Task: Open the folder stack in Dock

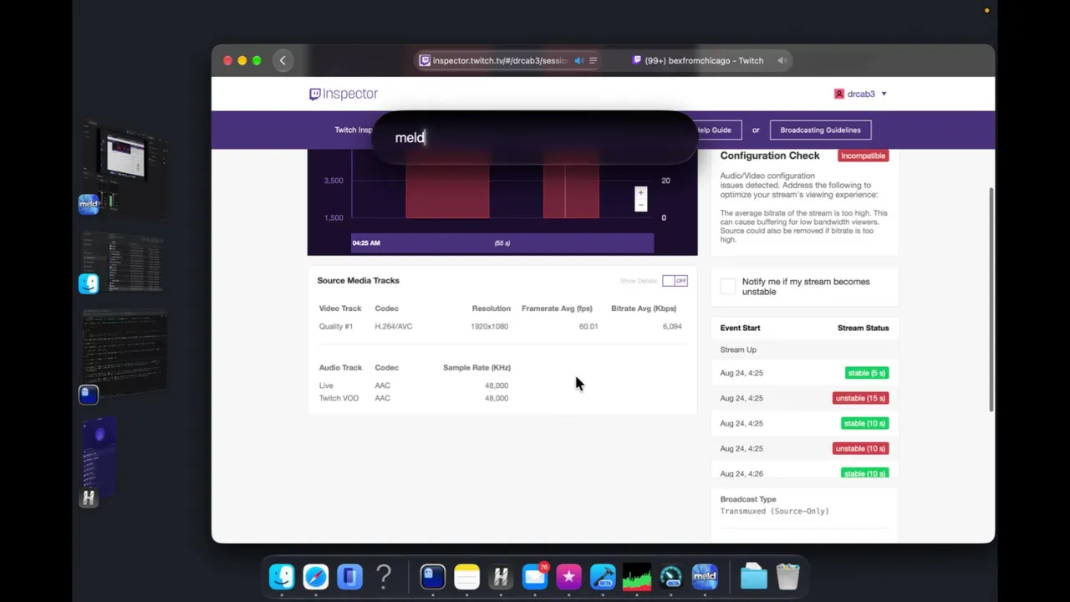Action: tap(754, 577)
